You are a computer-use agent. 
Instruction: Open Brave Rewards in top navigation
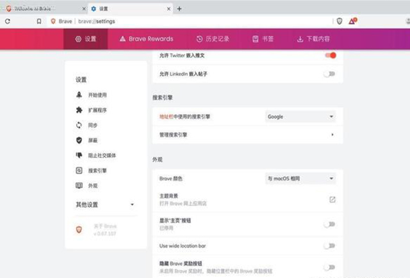147,39
